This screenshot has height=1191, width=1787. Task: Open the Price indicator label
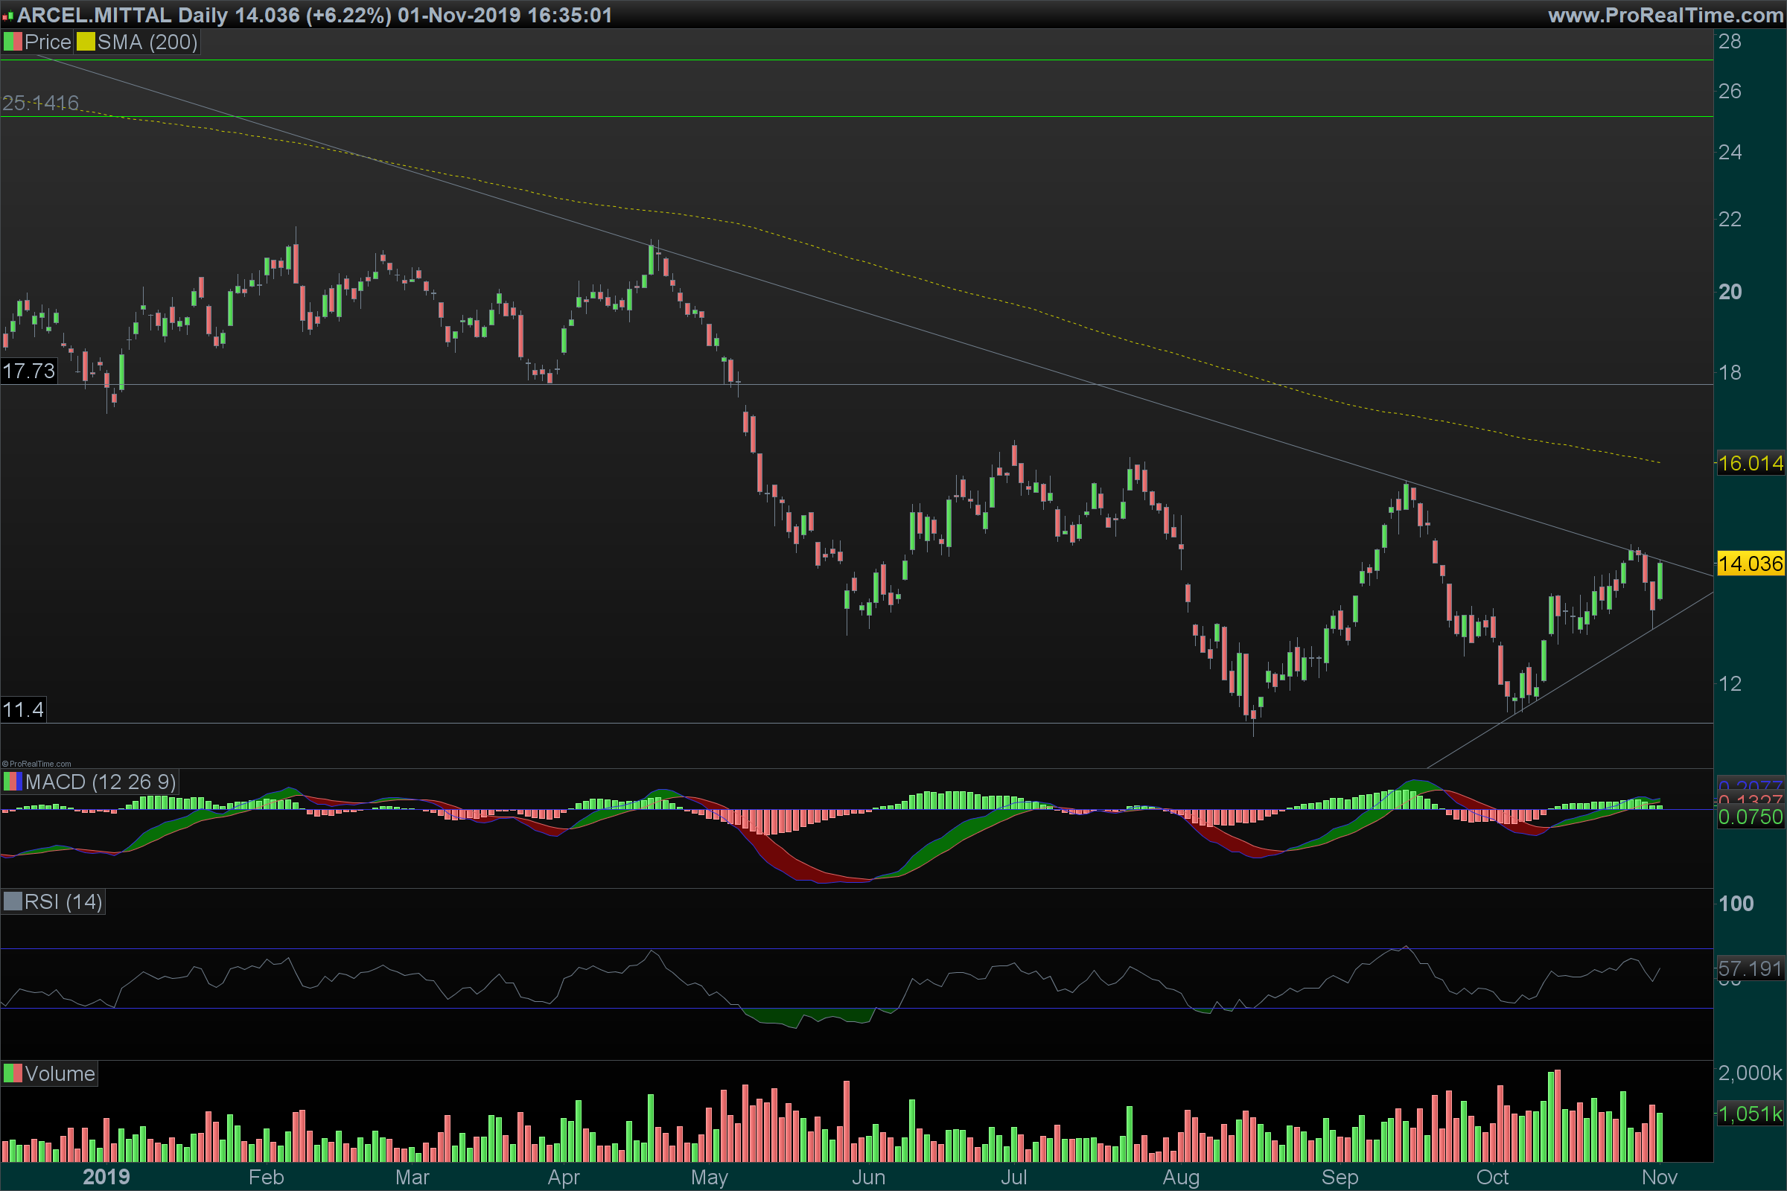(x=47, y=42)
